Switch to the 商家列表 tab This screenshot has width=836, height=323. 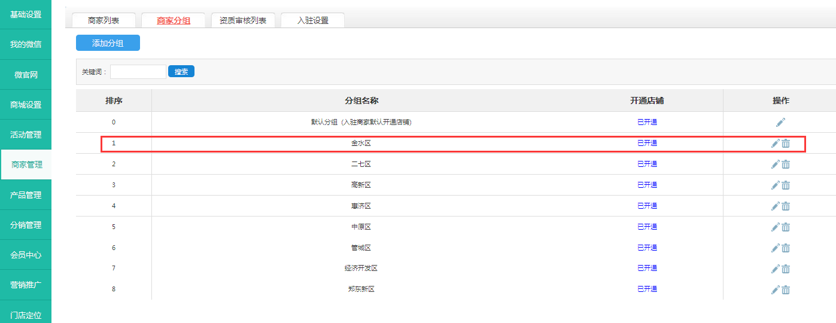point(104,20)
